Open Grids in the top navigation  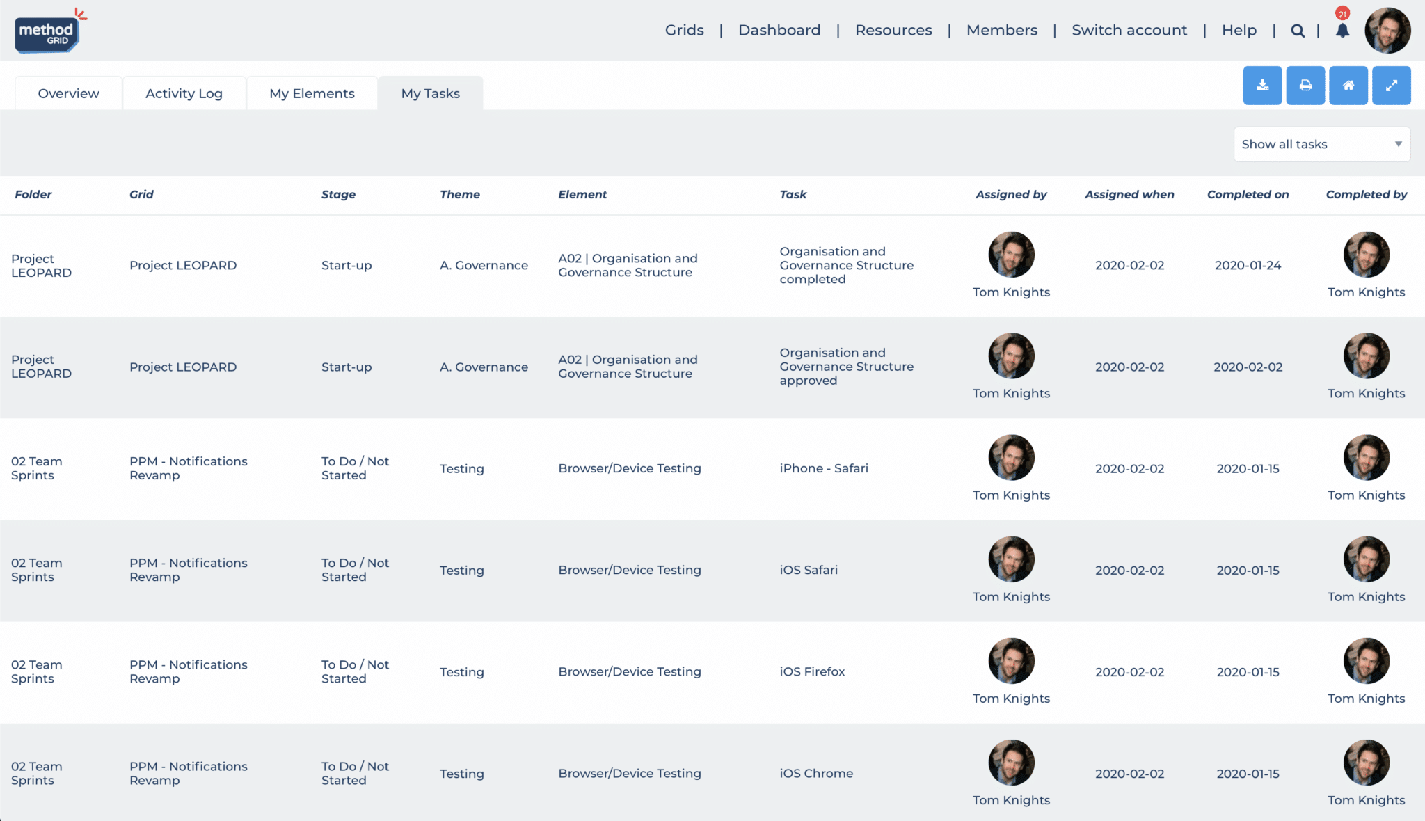684,30
